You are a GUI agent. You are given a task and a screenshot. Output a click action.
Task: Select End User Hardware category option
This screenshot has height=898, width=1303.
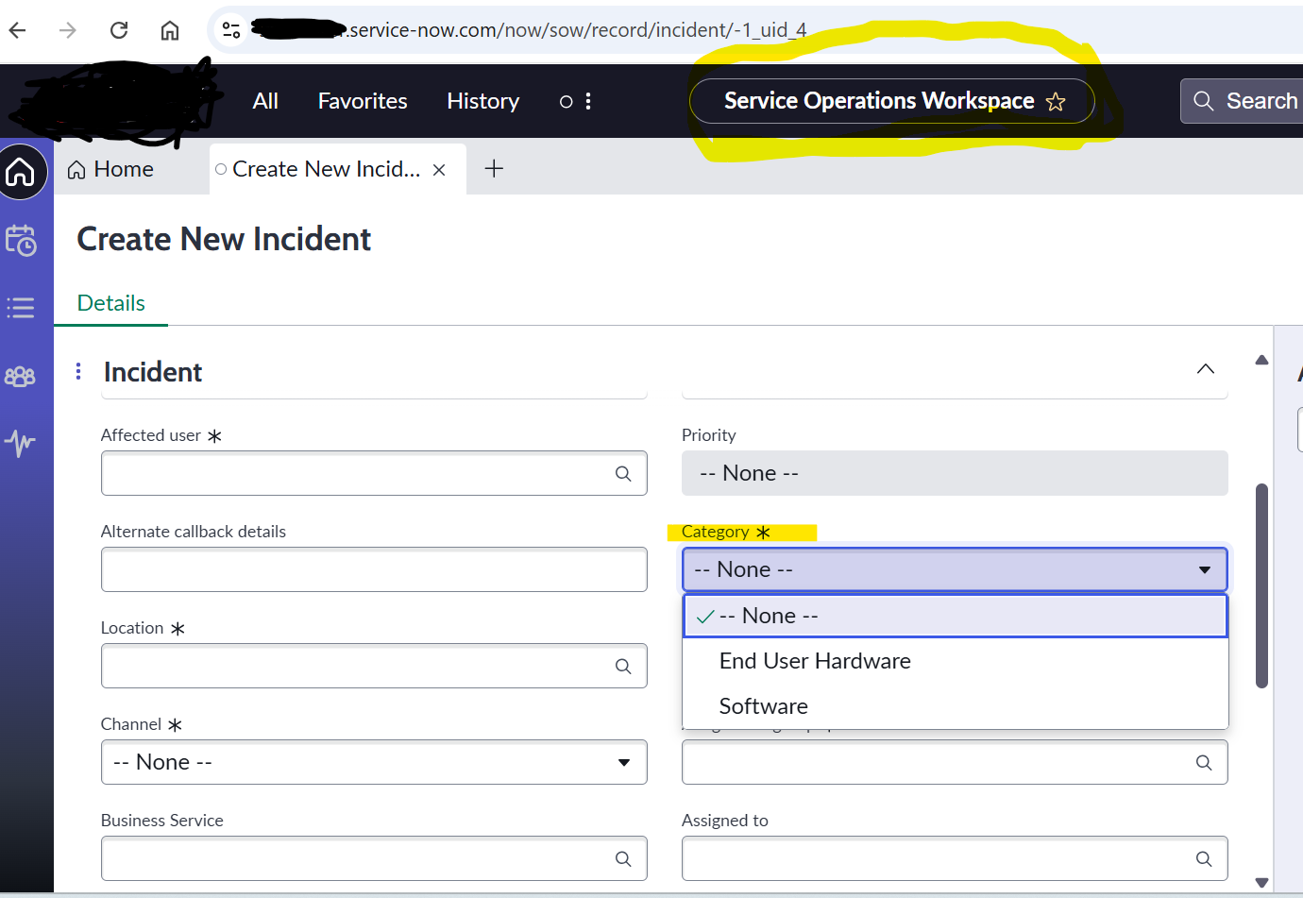tap(815, 661)
